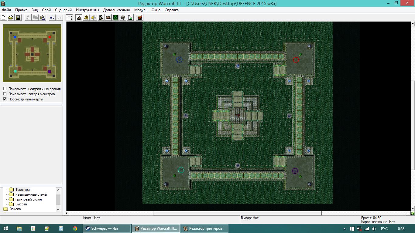This screenshot has height=233, width=415.
Task: Click the volume speaker tray icon
Action: click(374, 228)
